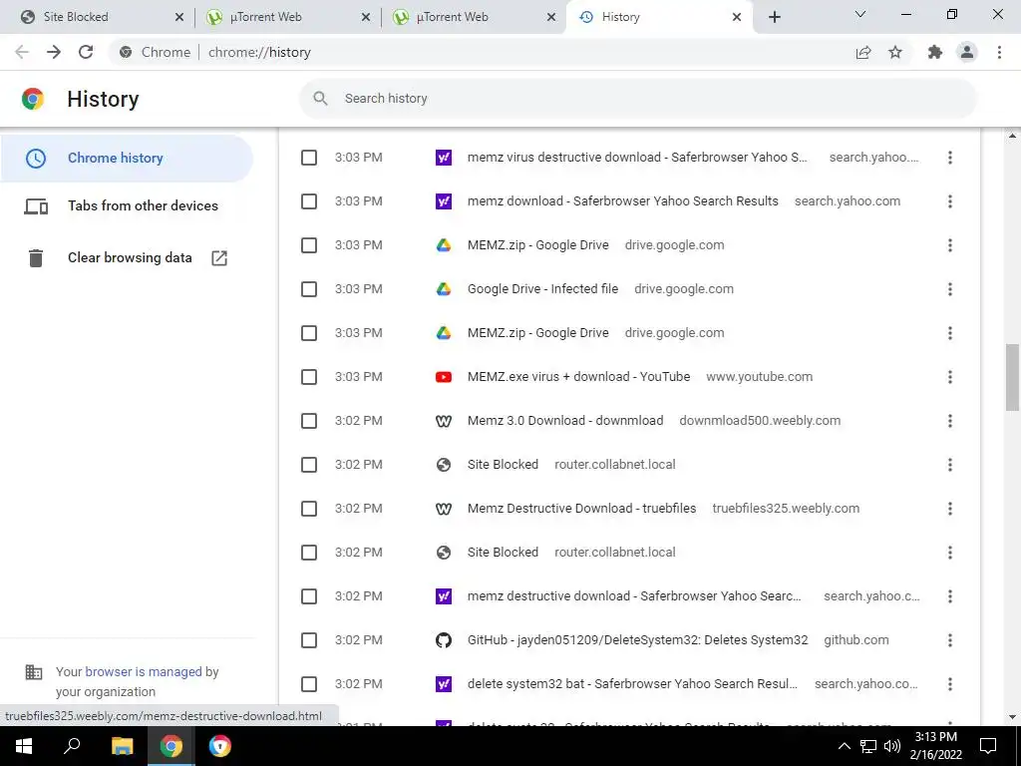Click the scrollbar down arrow
1021x766 pixels.
1012,718
